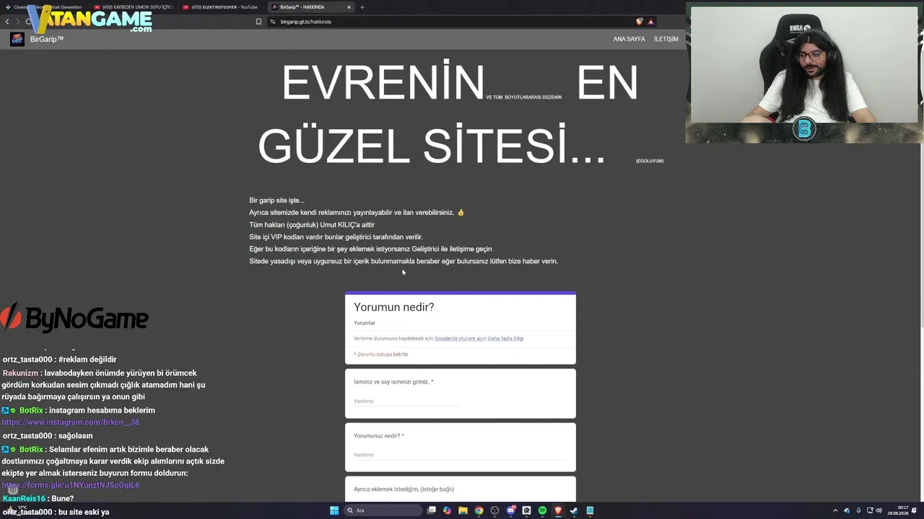Screen dimensions: 924x519
Task: Click the BirGarip site logo icon
Action: (17, 39)
